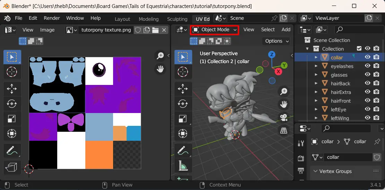Open the Image menu in UV editor
The width and height of the screenshot is (385, 190).
click(x=48, y=30)
